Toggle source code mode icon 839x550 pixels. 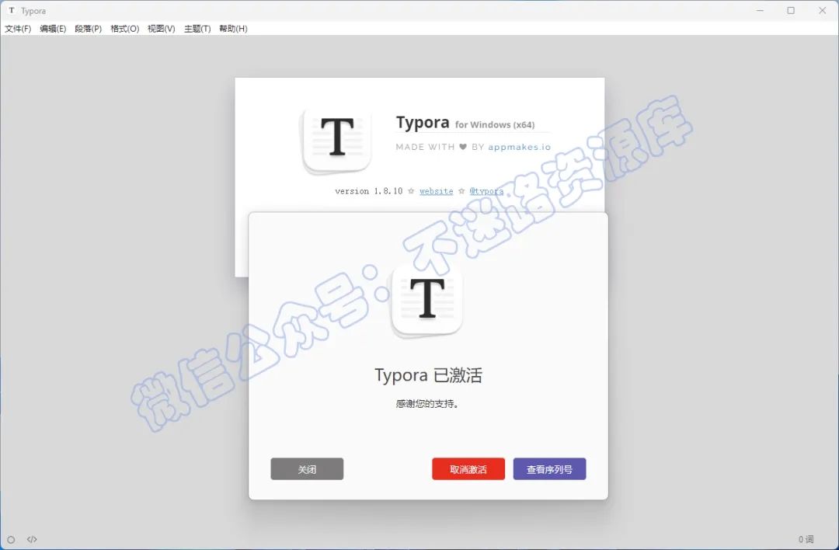click(32, 539)
